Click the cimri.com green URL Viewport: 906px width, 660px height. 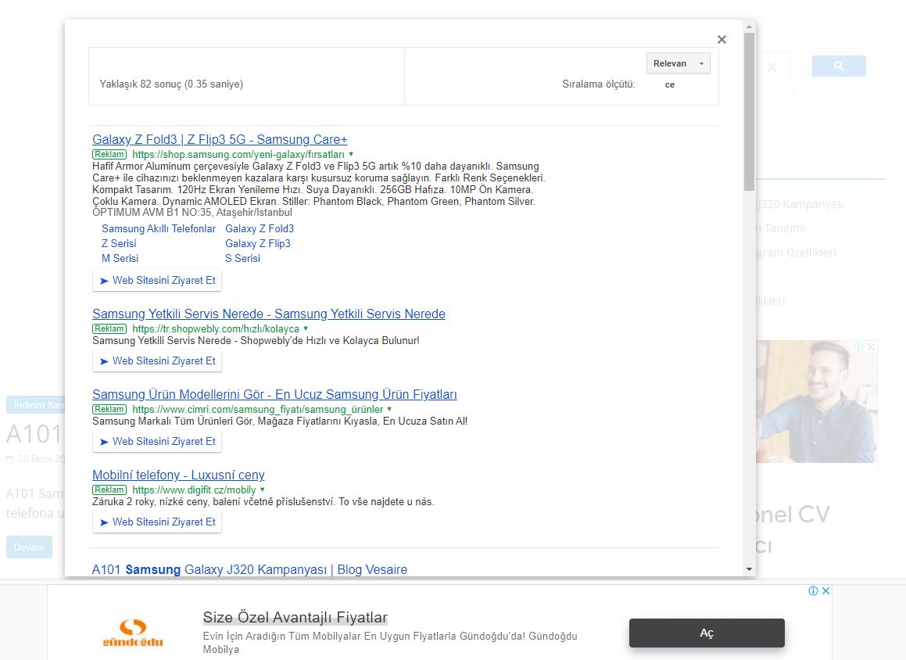pyautogui.click(x=258, y=409)
